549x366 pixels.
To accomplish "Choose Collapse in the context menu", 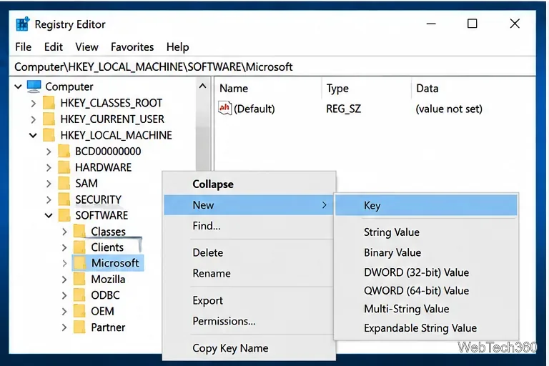I will (x=249, y=184).
